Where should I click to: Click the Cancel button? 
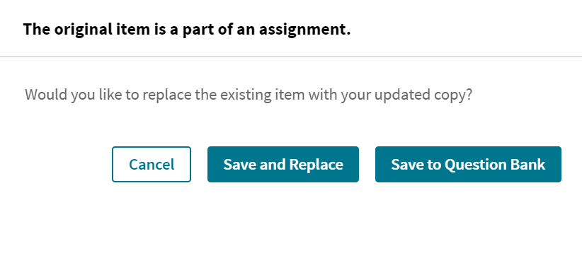152,164
